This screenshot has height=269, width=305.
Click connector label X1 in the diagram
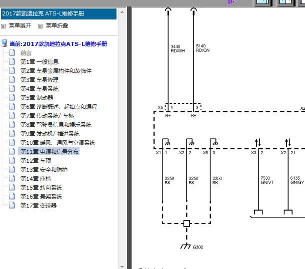coord(158,153)
